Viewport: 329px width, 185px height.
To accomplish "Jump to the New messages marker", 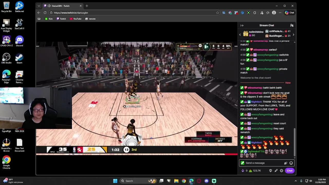I will coord(288,83).
